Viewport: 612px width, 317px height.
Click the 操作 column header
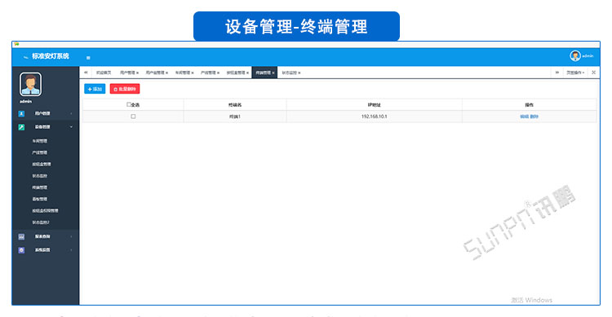point(530,105)
